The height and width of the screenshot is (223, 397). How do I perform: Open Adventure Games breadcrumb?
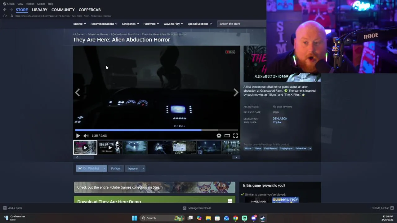tap(98, 34)
